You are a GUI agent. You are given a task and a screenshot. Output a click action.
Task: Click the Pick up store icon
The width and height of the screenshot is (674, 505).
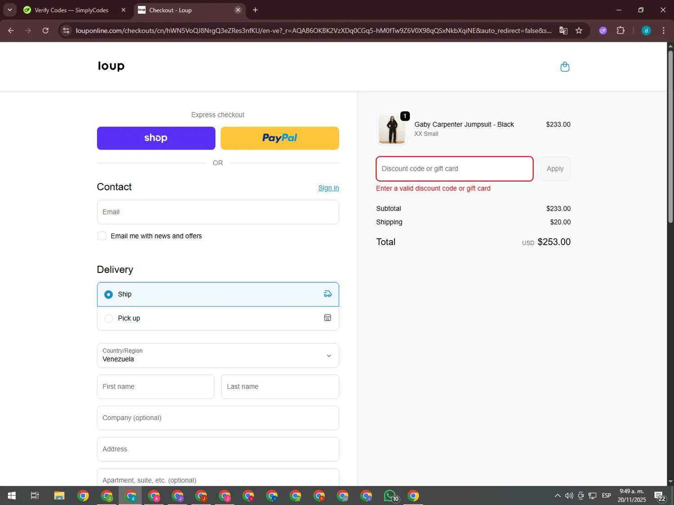[328, 318]
